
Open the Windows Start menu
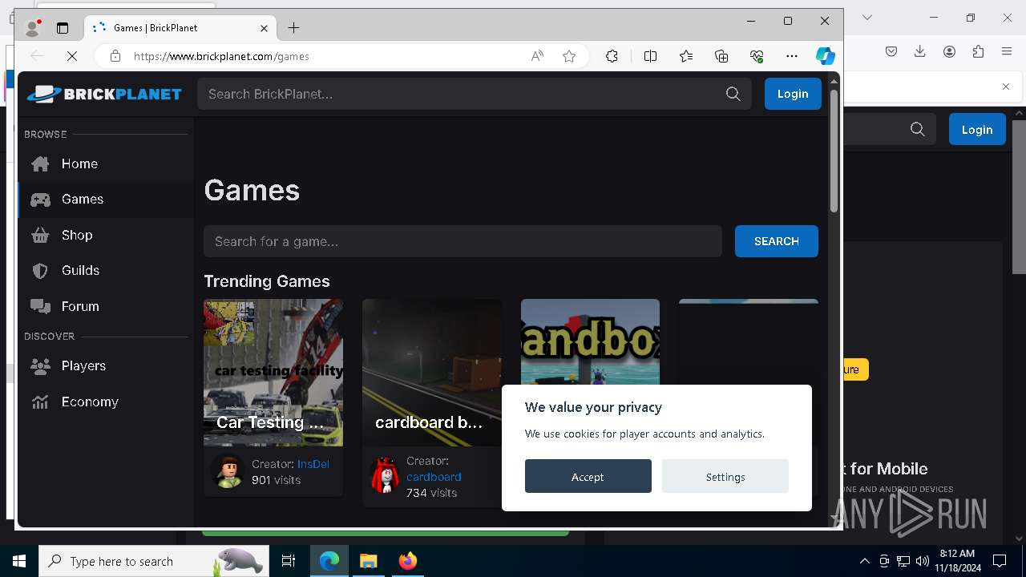19,561
